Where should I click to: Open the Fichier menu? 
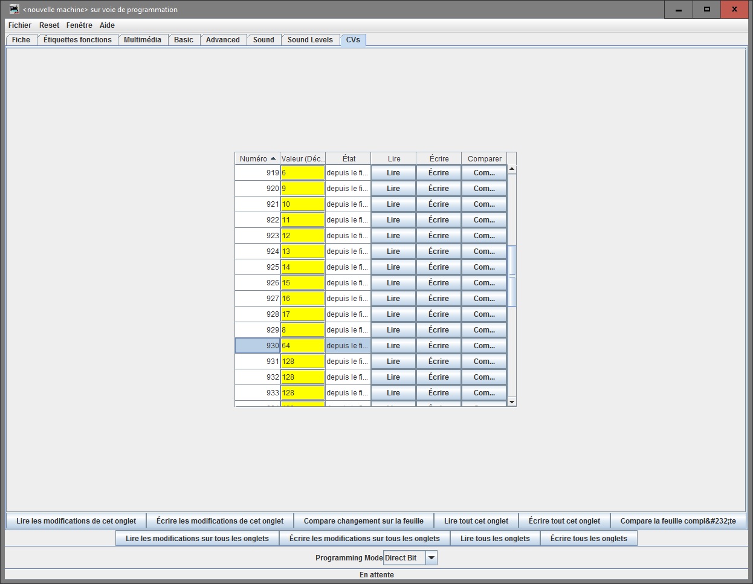(20, 25)
